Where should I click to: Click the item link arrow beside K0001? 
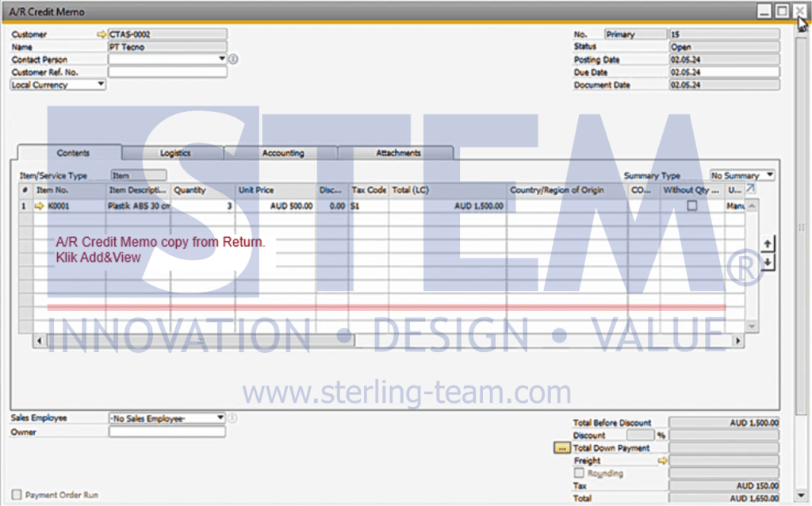coord(39,206)
